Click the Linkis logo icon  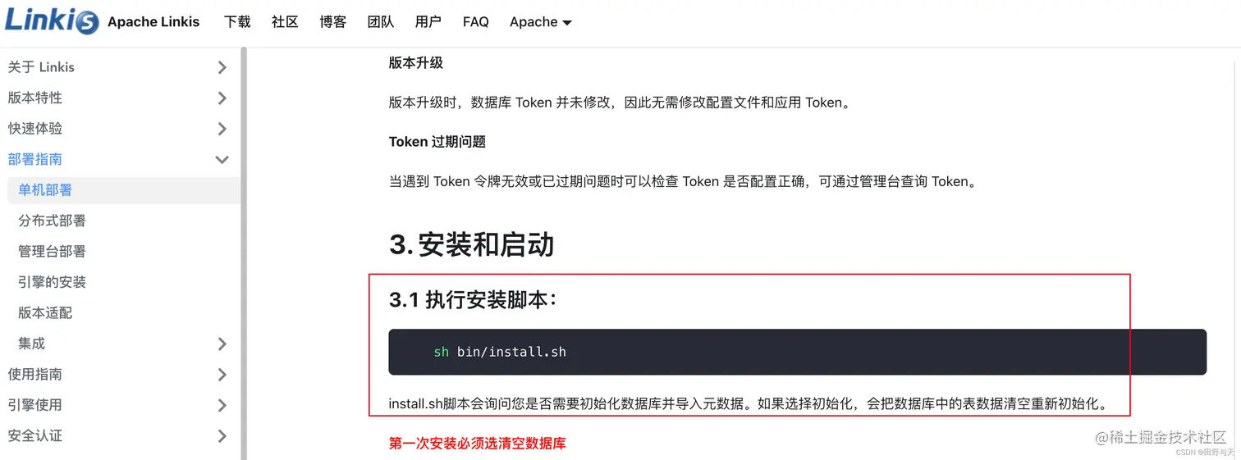coord(52,20)
